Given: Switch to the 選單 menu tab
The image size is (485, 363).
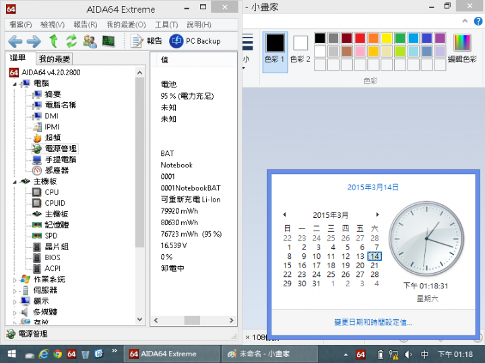Looking at the screenshot, I should (18, 58).
